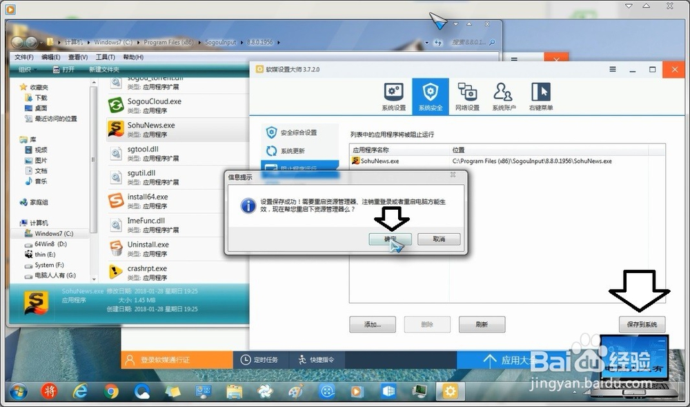Viewport: 690px width, 407px height.
Task: Click 新建文件夹 in Explorer toolbar
Action: (x=104, y=70)
